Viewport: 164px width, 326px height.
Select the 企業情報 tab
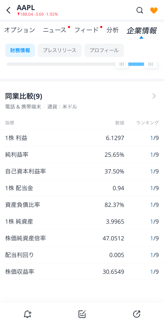click(x=141, y=31)
